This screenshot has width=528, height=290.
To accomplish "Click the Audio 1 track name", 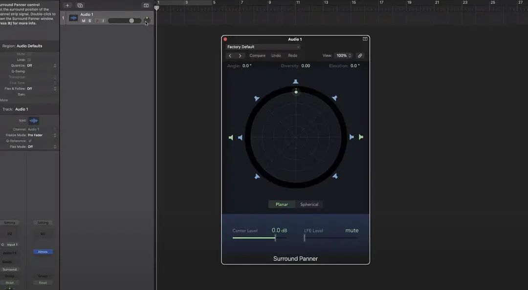I will 87,15.
